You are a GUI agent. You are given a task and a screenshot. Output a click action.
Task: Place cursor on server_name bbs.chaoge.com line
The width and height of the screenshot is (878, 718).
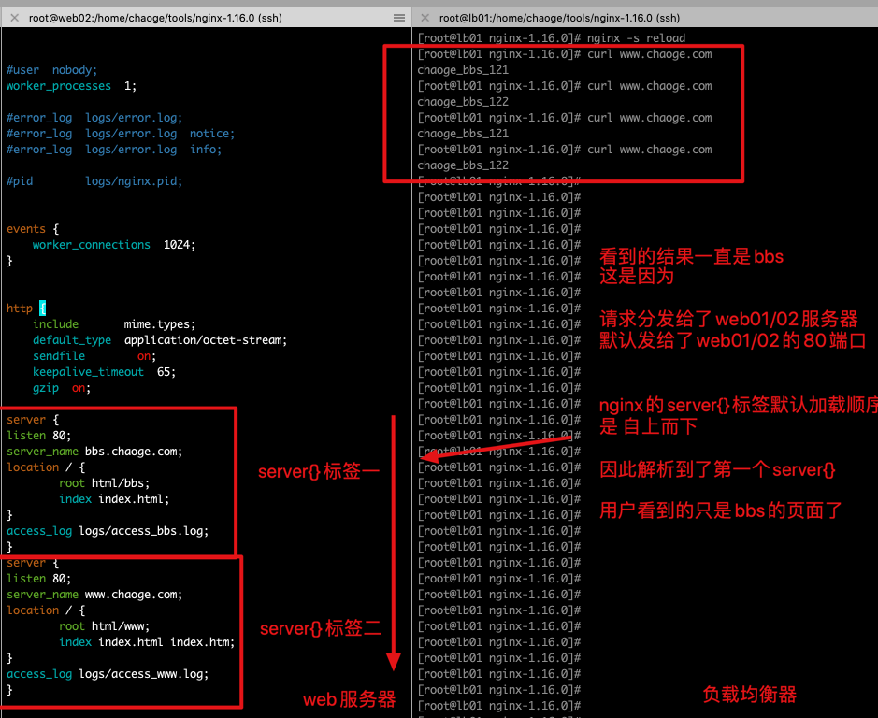click(94, 452)
